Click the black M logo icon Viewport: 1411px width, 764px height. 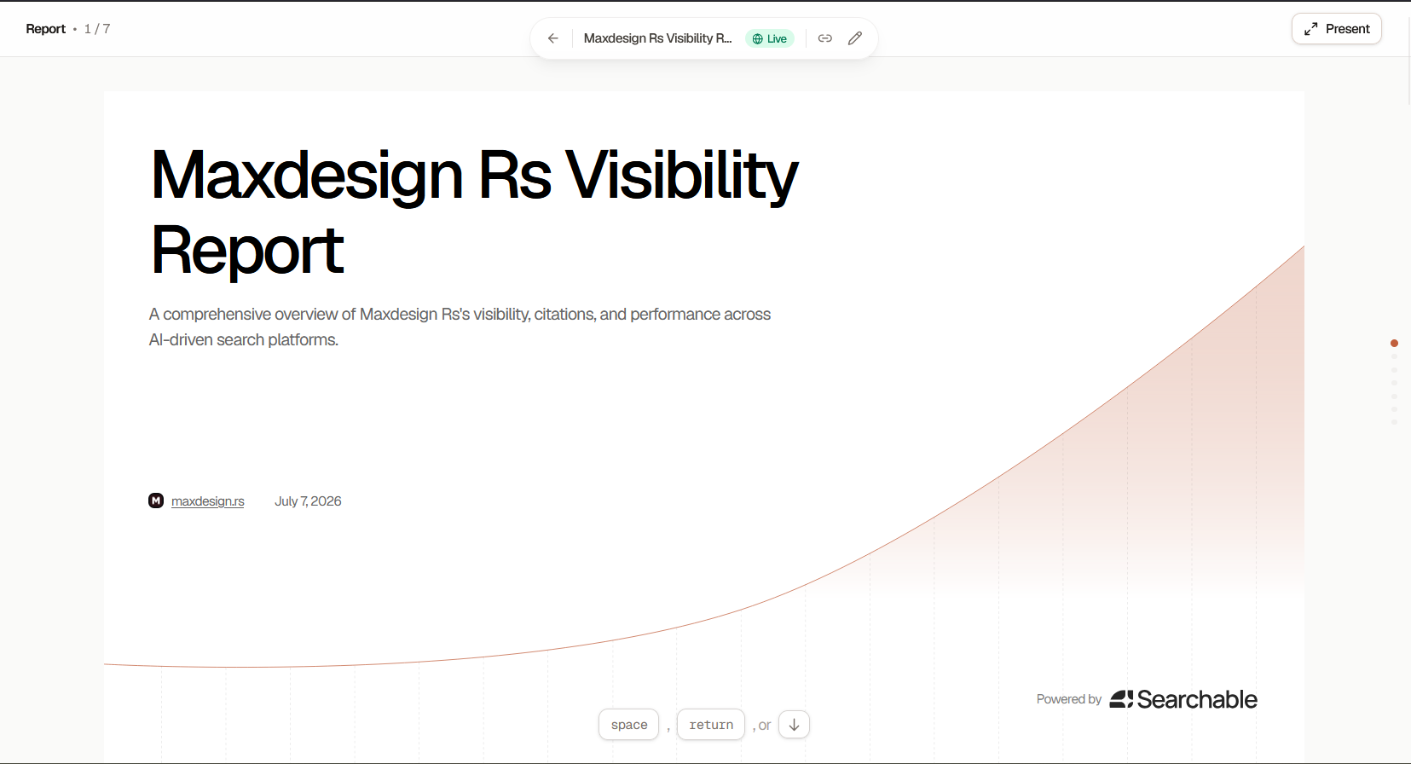tap(156, 501)
